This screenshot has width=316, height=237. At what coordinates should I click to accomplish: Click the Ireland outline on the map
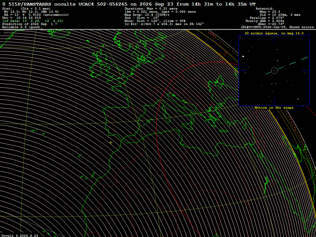pyautogui.click(x=96, y=70)
